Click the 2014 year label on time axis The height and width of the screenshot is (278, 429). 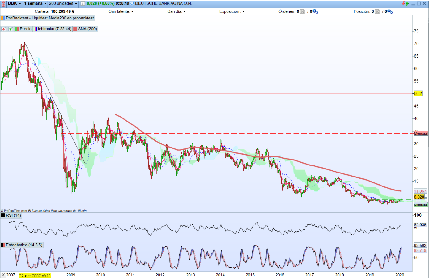click(x=220, y=275)
